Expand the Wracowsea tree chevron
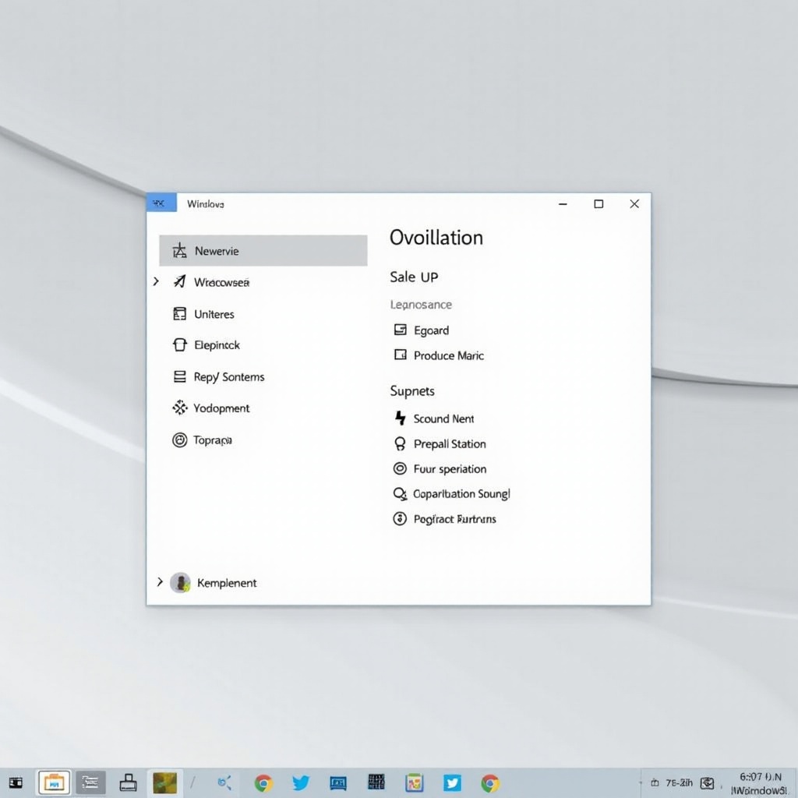 tap(156, 282)
